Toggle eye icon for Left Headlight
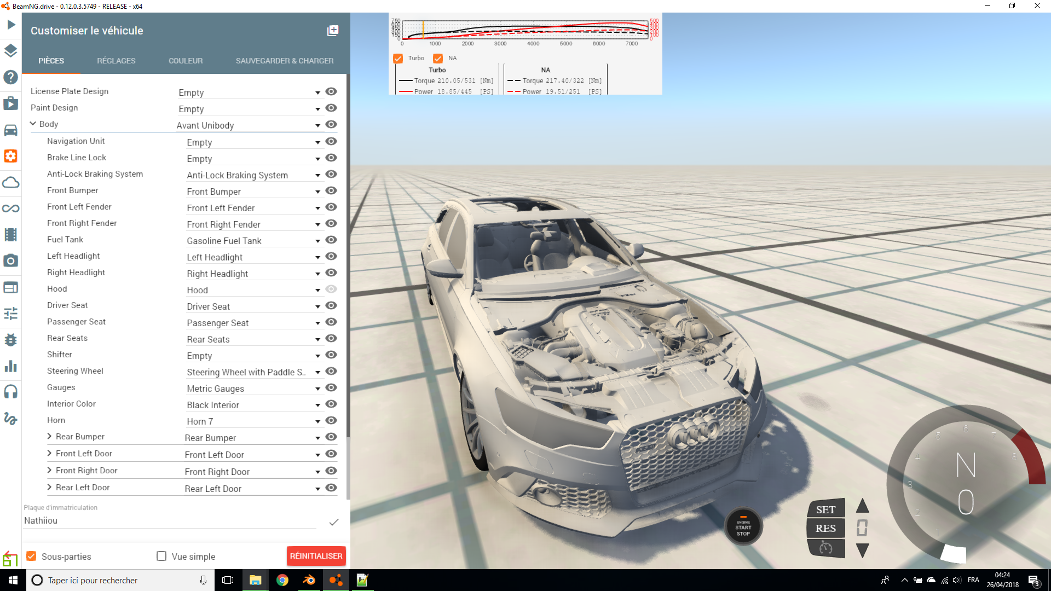1051x591 pixels. tap(331, 256)
